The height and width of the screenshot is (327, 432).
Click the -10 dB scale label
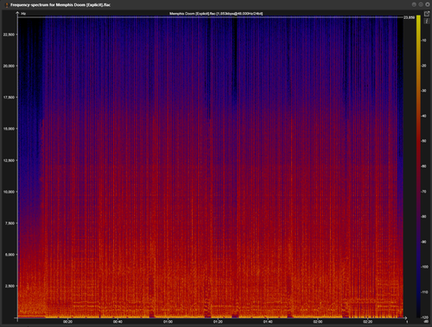point(423,41)
